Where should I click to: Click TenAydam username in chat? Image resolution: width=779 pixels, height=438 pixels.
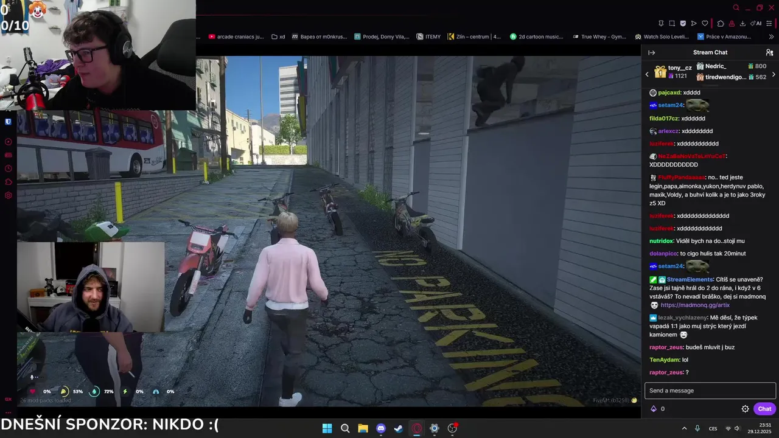pos(664,360)
